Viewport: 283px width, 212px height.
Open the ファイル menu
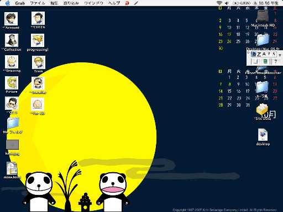click(x=38, y=3)
